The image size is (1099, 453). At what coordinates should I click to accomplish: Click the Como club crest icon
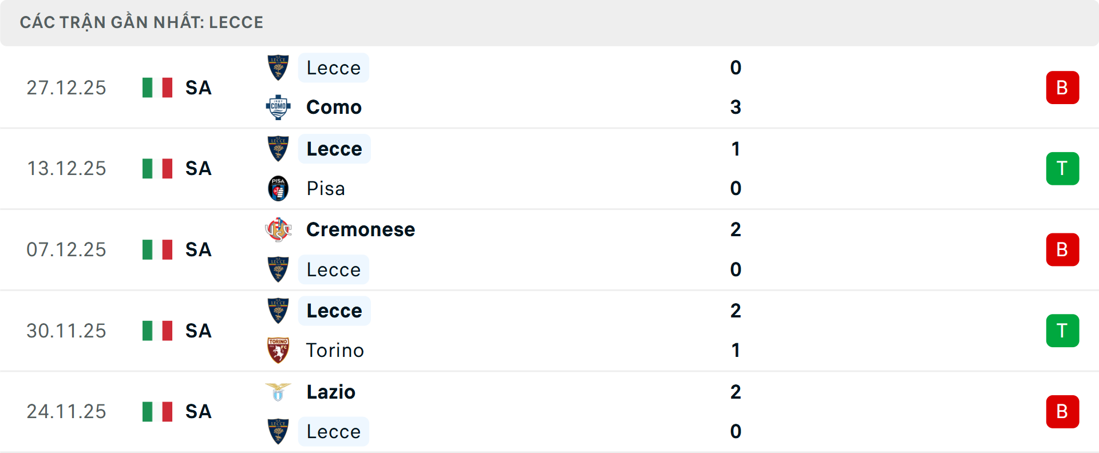tap(278, 107)
